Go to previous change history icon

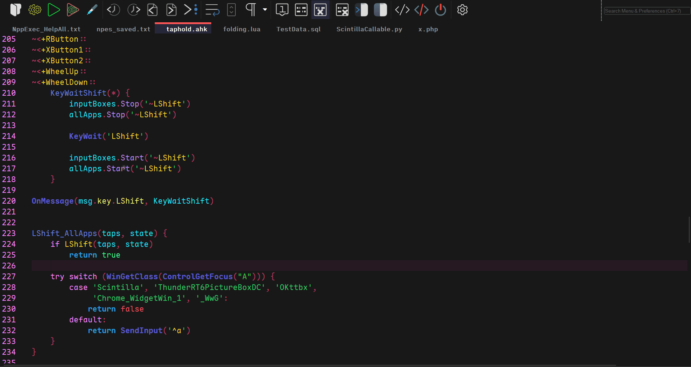pos(113,10)
